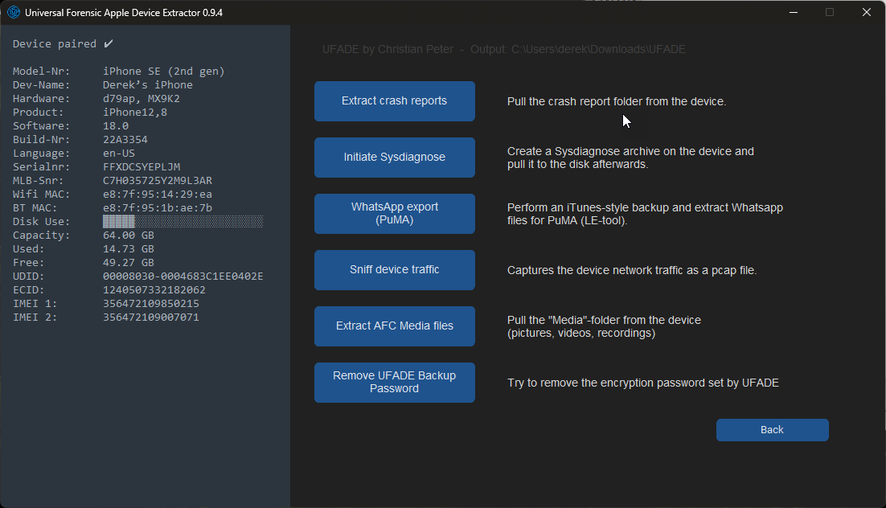
Task: Click Extract AFC Media files
Action: coord(394,326)
